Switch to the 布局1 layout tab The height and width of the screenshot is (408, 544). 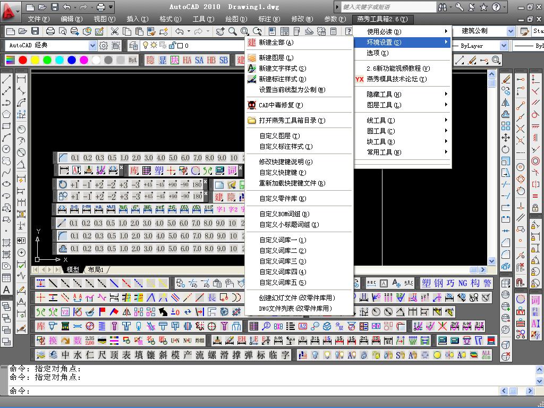pyautogui.click(x=96, y=269)
